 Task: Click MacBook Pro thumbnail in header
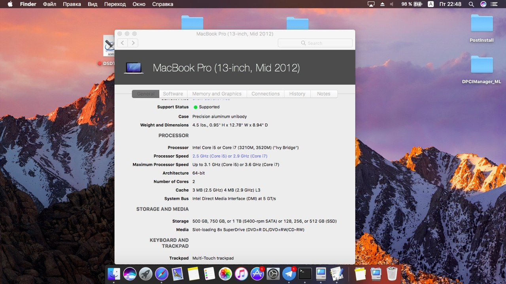pos(134,68)
